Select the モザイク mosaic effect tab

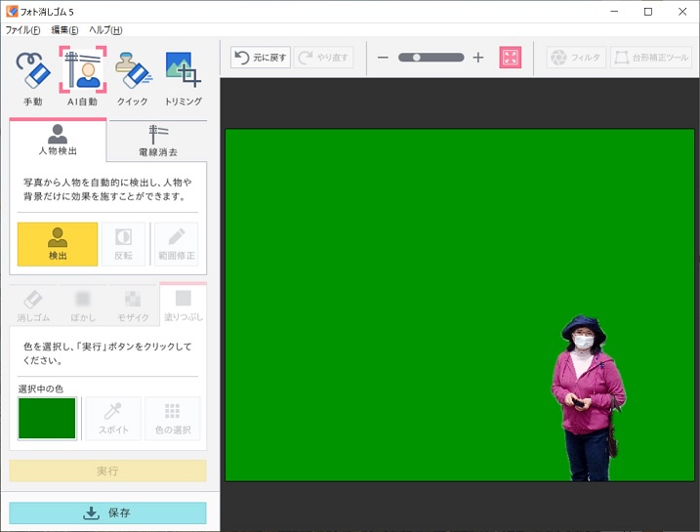coord(133,306)
